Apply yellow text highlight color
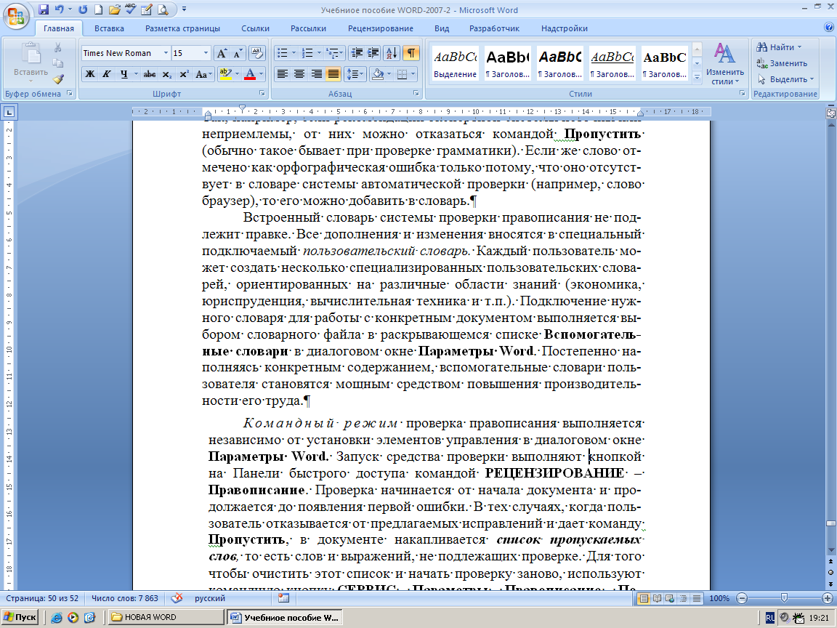The image size is (837, 628). (225, 74)
